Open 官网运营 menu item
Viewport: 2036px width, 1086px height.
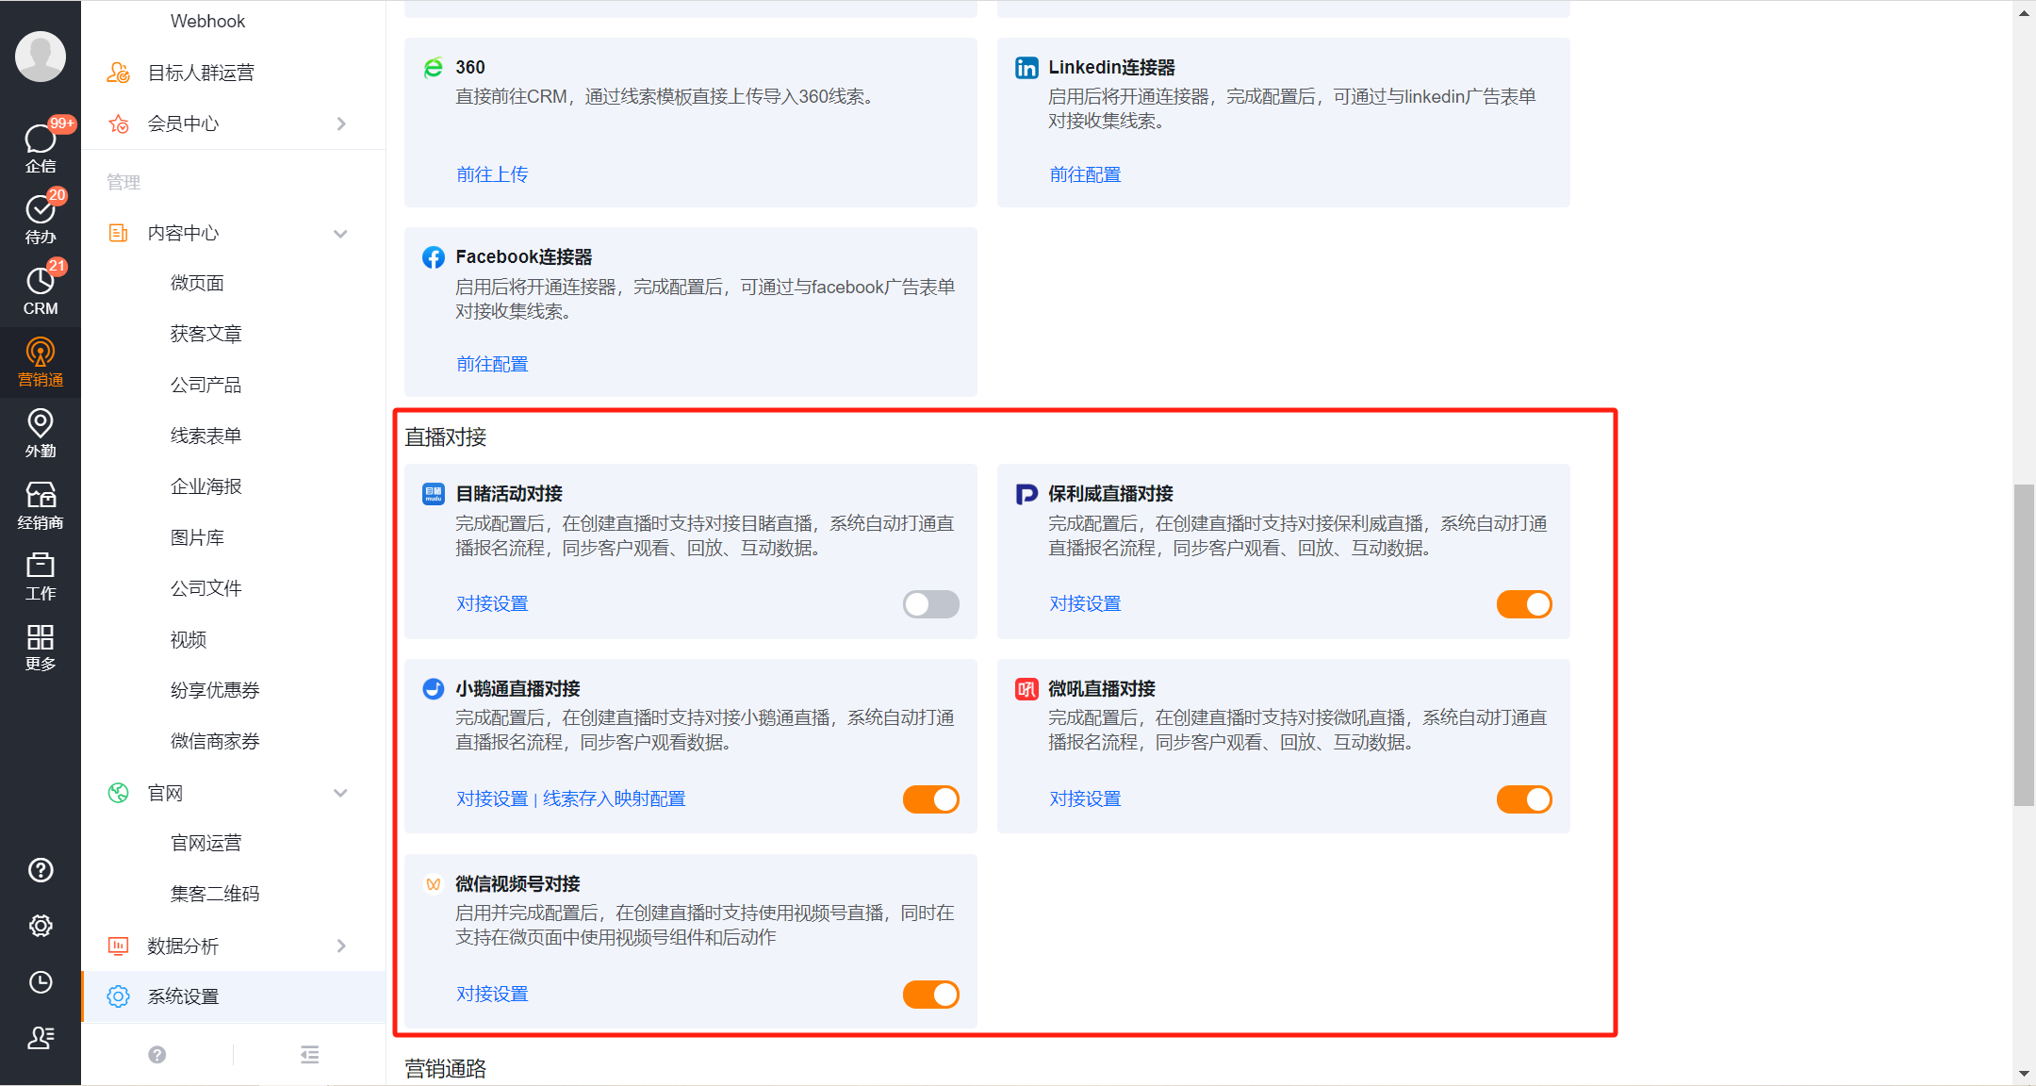tap(205, 843)
